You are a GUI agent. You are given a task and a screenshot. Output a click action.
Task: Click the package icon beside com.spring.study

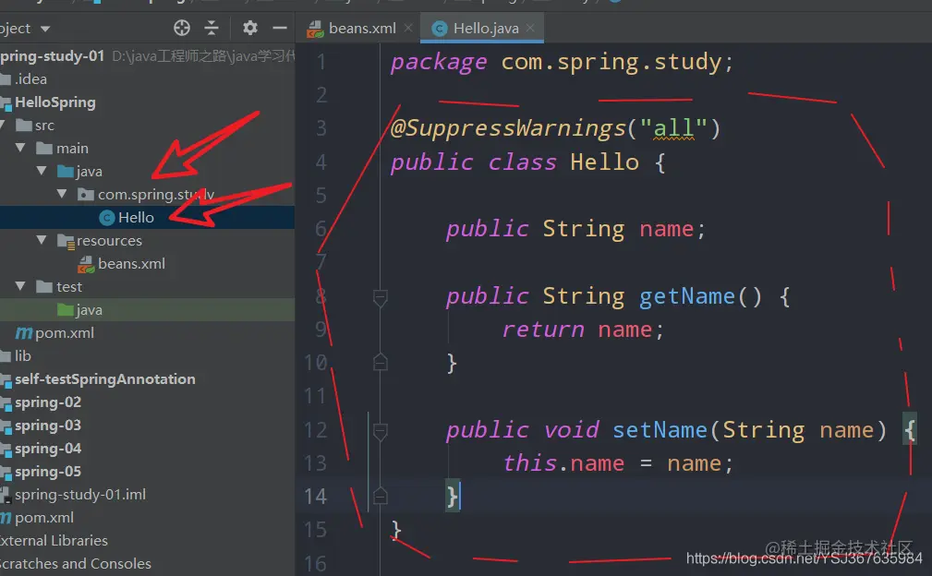pos(86,194)
